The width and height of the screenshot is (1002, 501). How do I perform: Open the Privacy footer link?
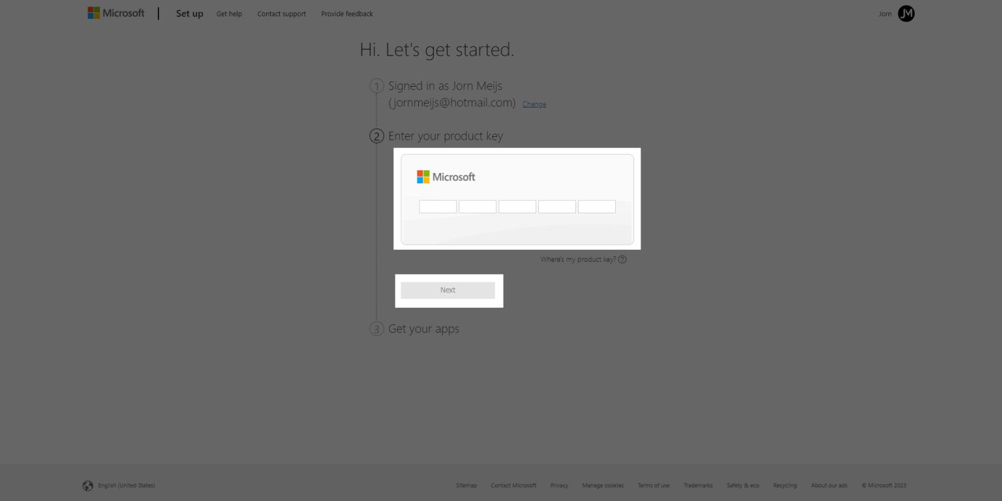(x=559, y=485)
